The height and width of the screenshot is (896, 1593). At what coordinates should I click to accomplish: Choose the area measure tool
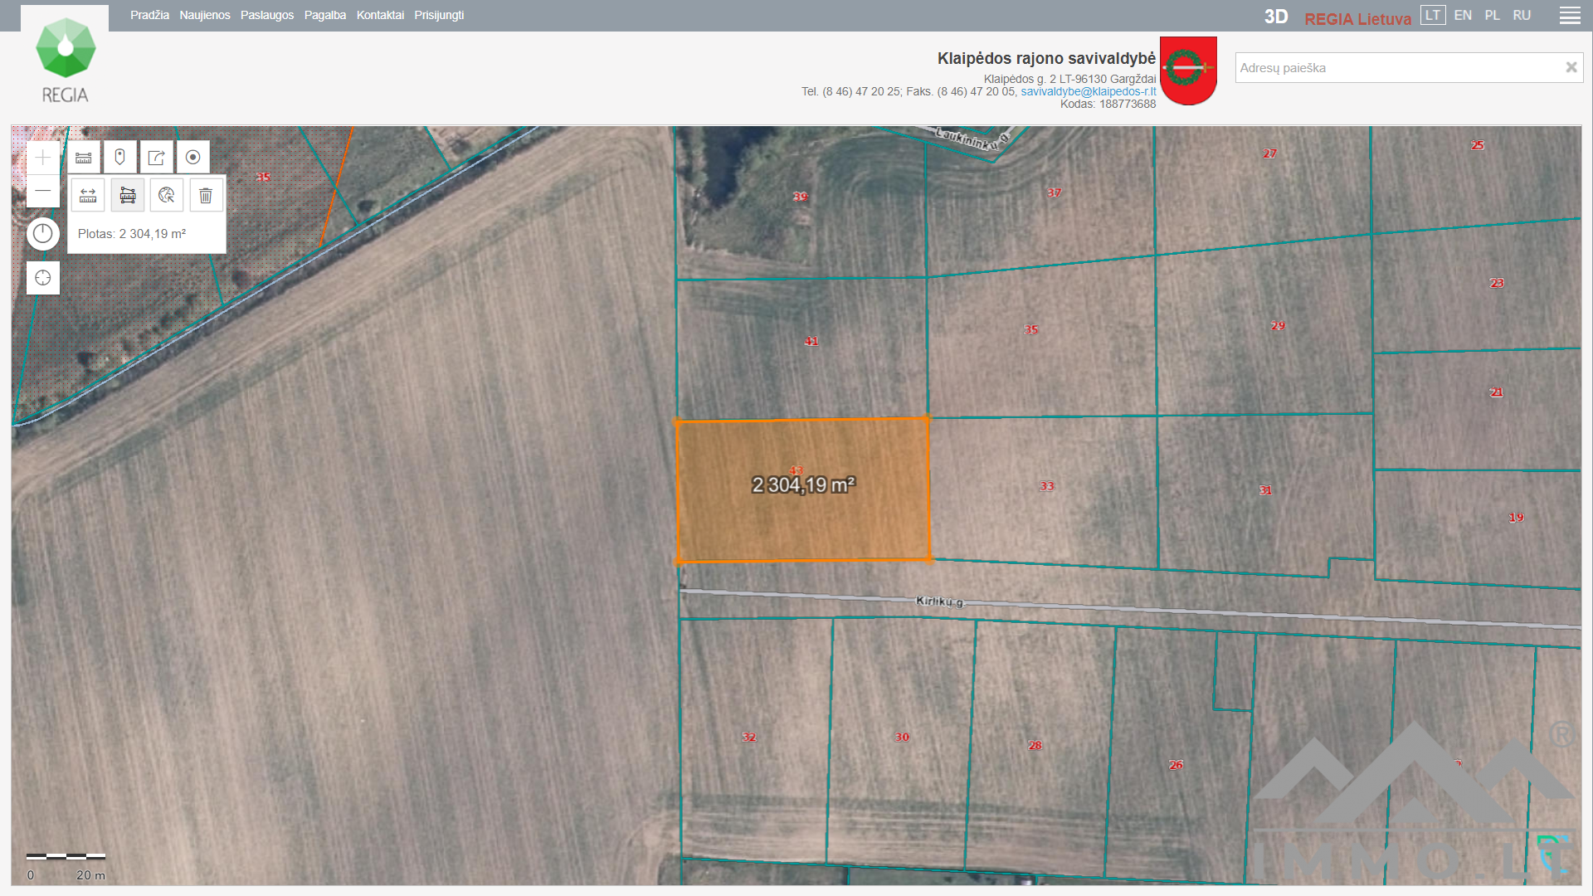tap(128, 195)
